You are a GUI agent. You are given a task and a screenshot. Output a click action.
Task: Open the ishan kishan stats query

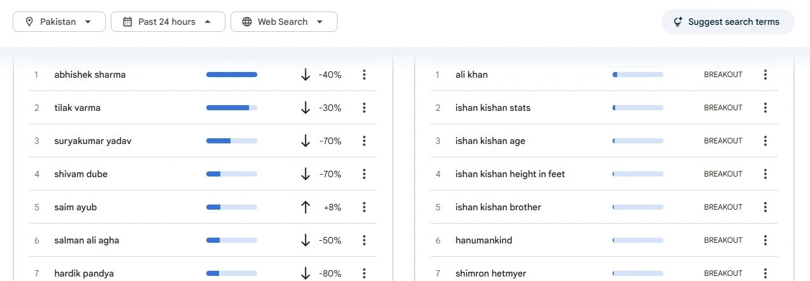coord(493,108)
